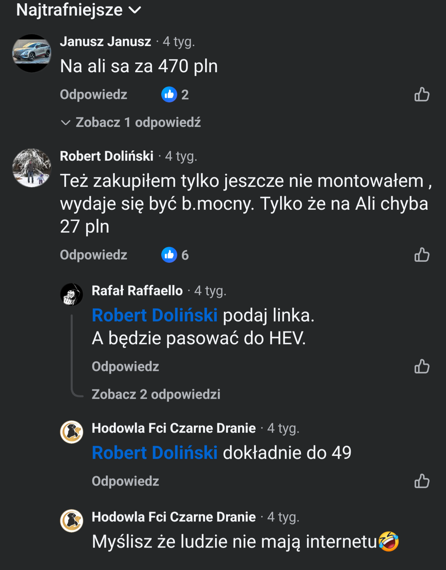
Task: Reply to Rafał Raffaello's comment
Action: [125, 367]
